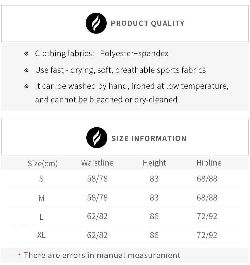
Task: Select the size S row label
Action: 41,179
